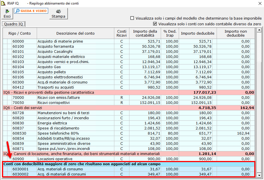Screen dimensions: 264x180
Task: Select the Energia elettrica row
Action: [129, 123]
